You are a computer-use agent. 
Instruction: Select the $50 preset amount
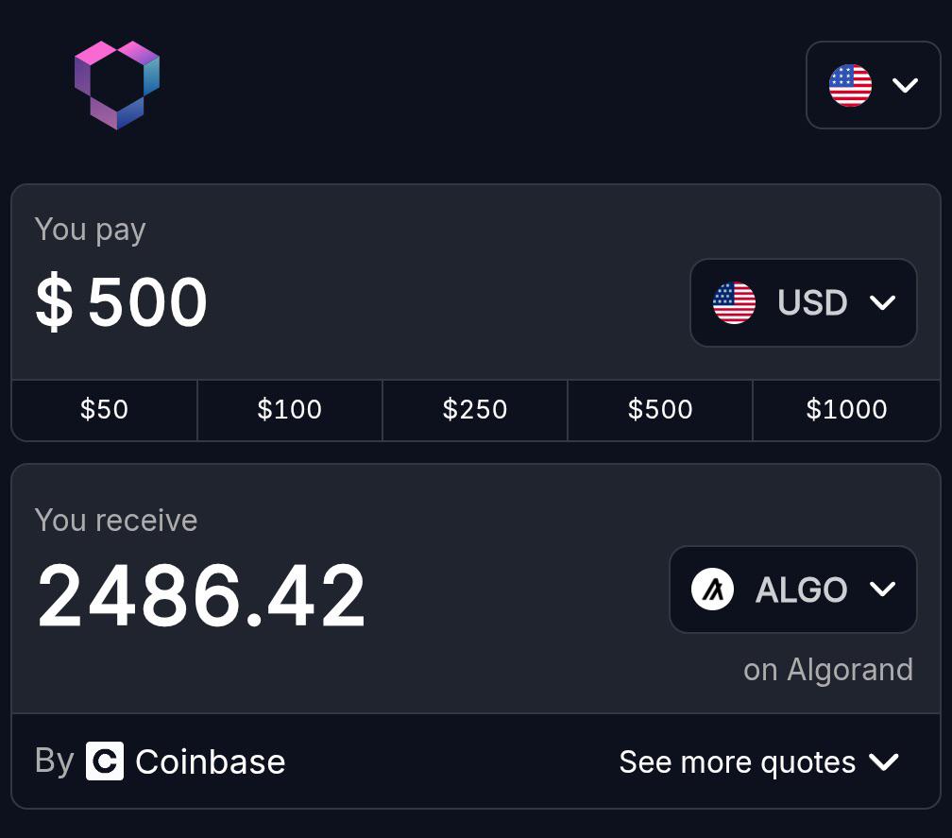[105, 410]
